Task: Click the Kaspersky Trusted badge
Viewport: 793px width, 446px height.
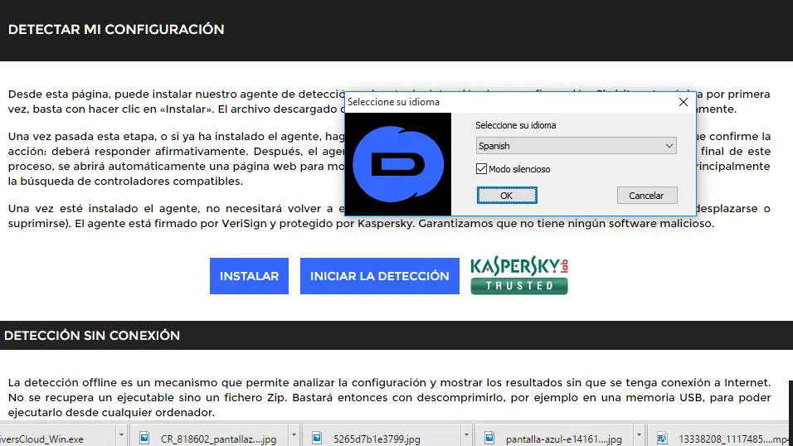Action: pos(519,275)
